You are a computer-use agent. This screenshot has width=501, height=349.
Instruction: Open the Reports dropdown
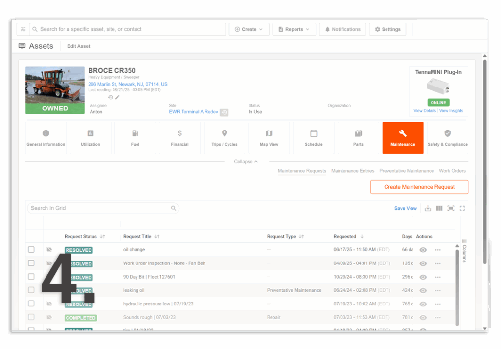pyautogui.click(x=294, y=29)
